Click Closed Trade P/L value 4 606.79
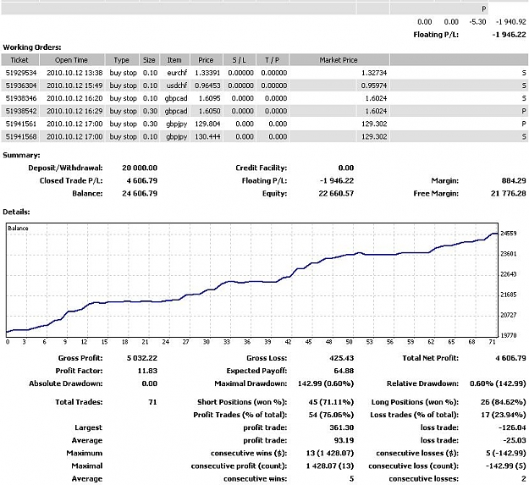 pyautogui.click(x=142, y=181)
